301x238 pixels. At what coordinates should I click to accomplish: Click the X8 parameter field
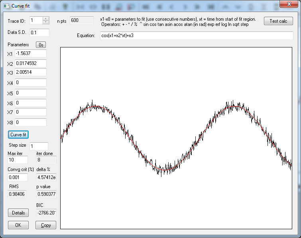click(31, 122)
